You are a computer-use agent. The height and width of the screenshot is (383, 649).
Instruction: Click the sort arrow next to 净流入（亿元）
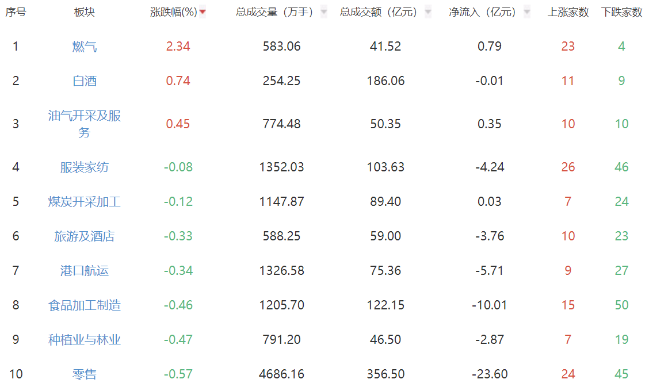click(526, 12)
